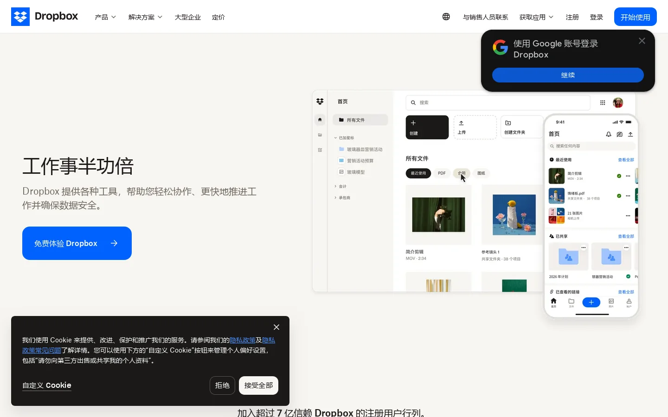Go to 定价 page

pyautogui.click(x=218, y=17)
